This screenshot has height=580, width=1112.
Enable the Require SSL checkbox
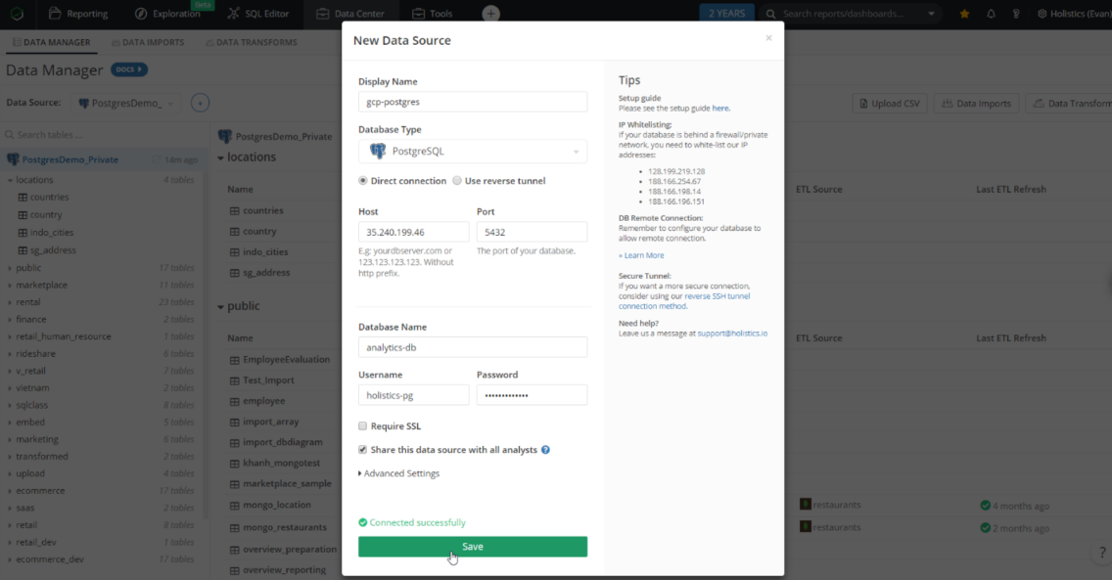(362, 425)
